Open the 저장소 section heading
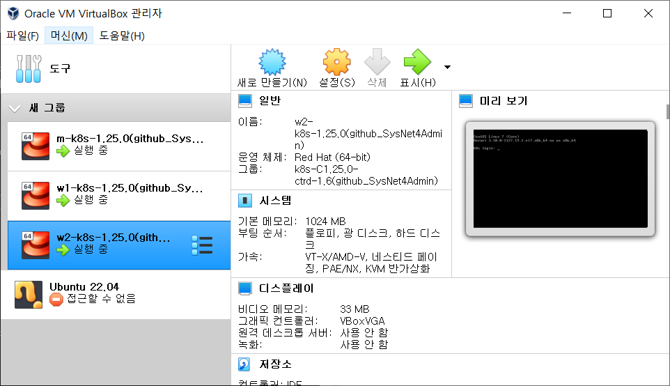This screenshot has height=386, width=670. [x=275, y=364]
